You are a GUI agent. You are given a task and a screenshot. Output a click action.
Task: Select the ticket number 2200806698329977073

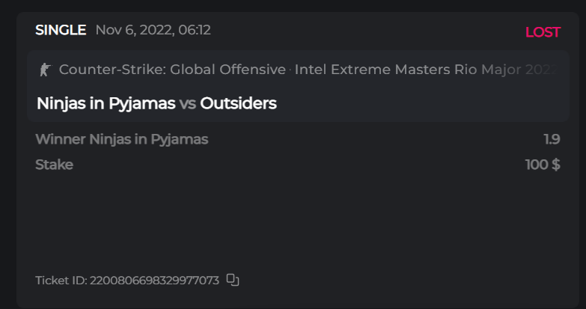point(154,281)
